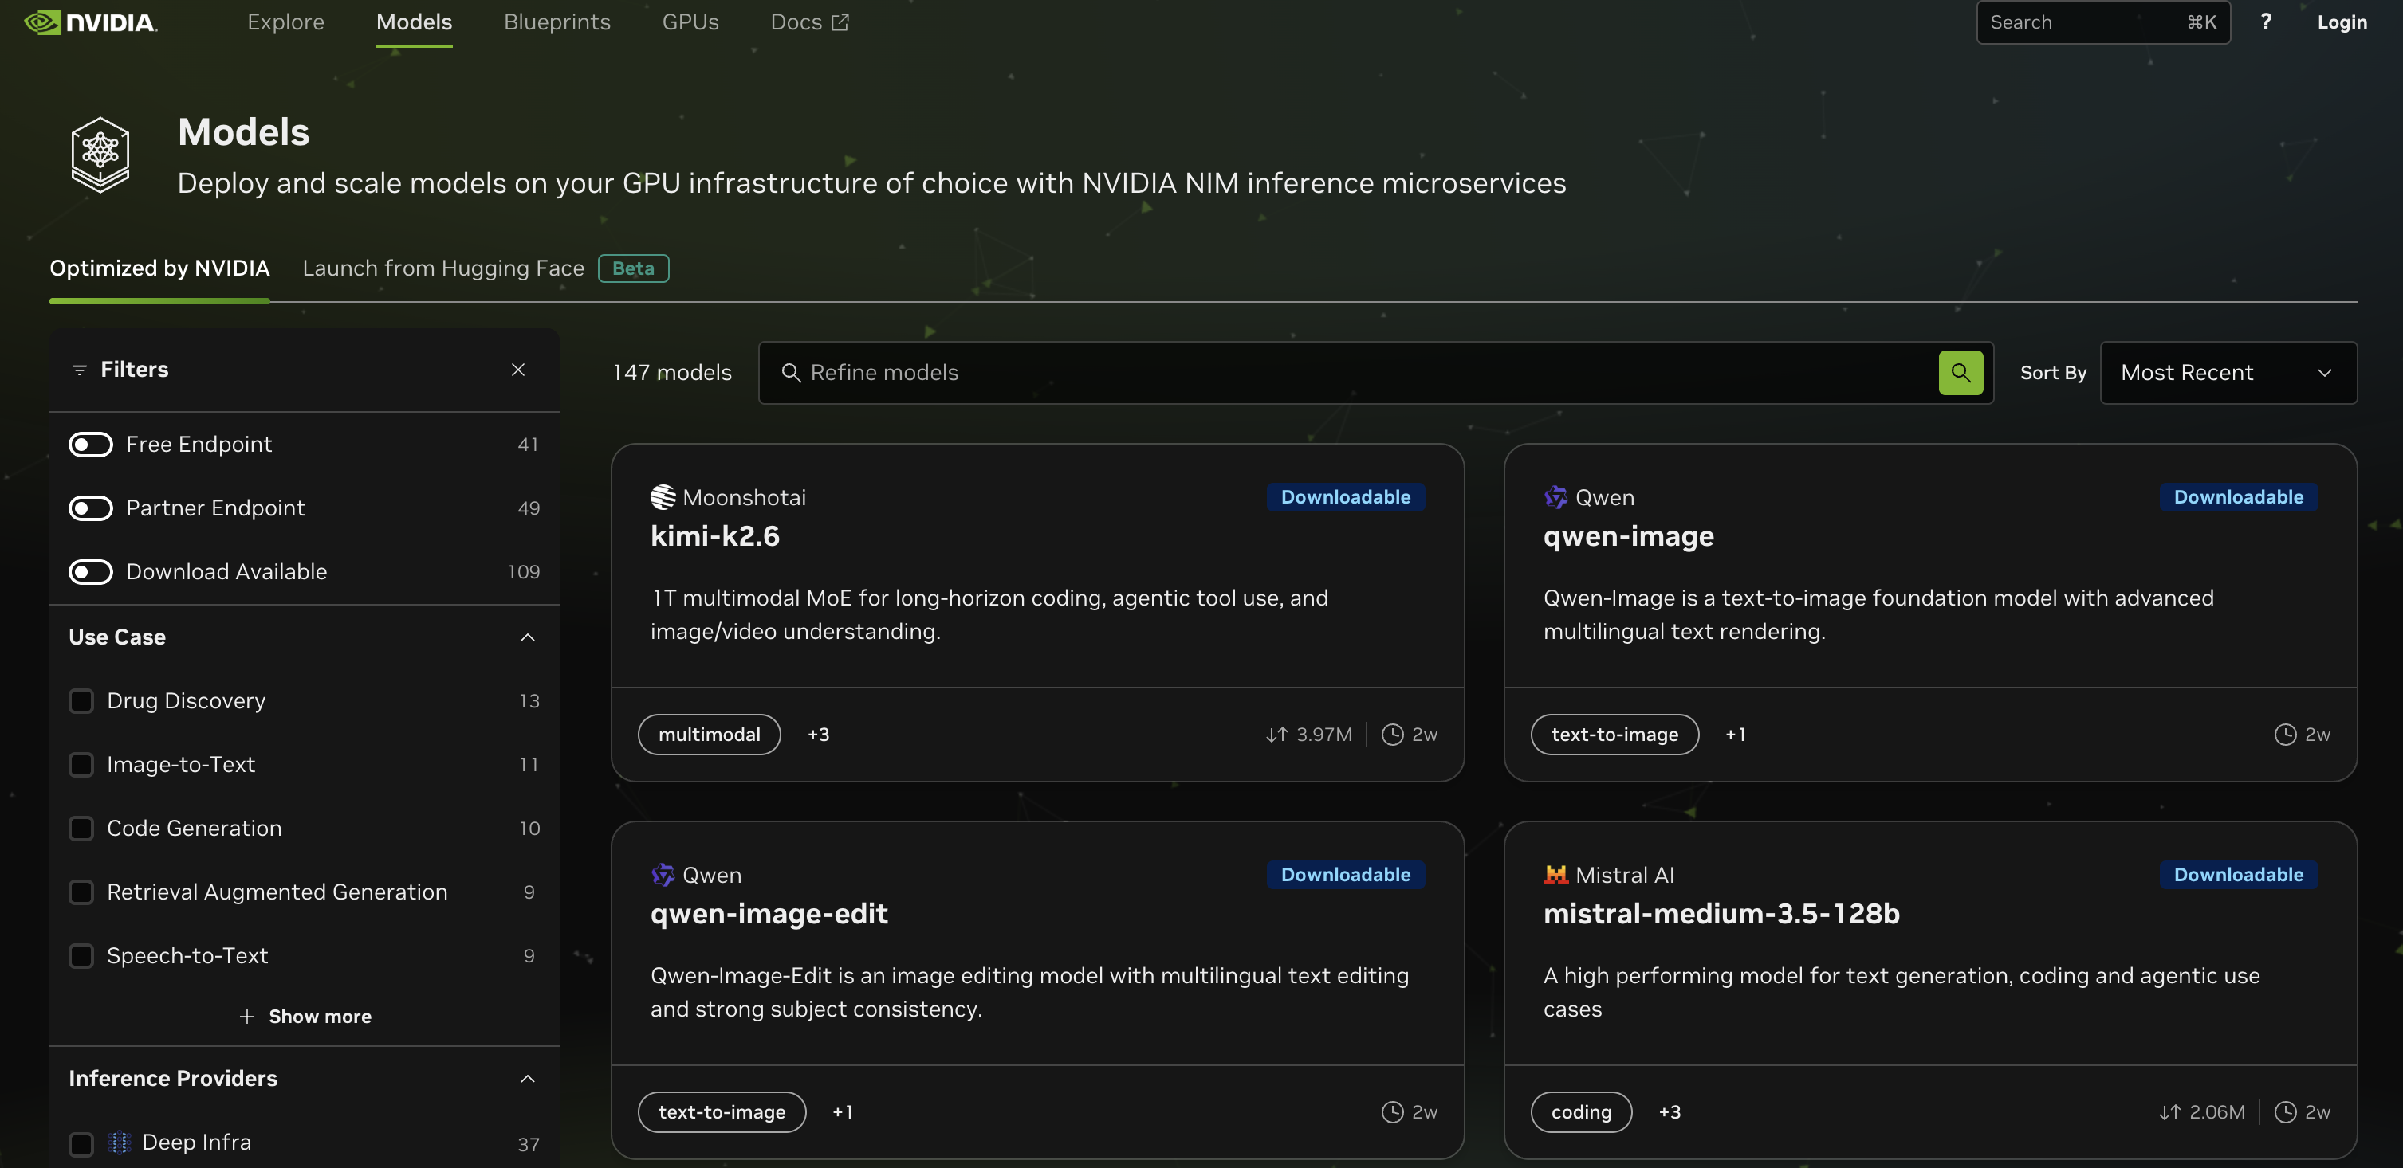Click the green search magnifier button

coord(1961,373)
